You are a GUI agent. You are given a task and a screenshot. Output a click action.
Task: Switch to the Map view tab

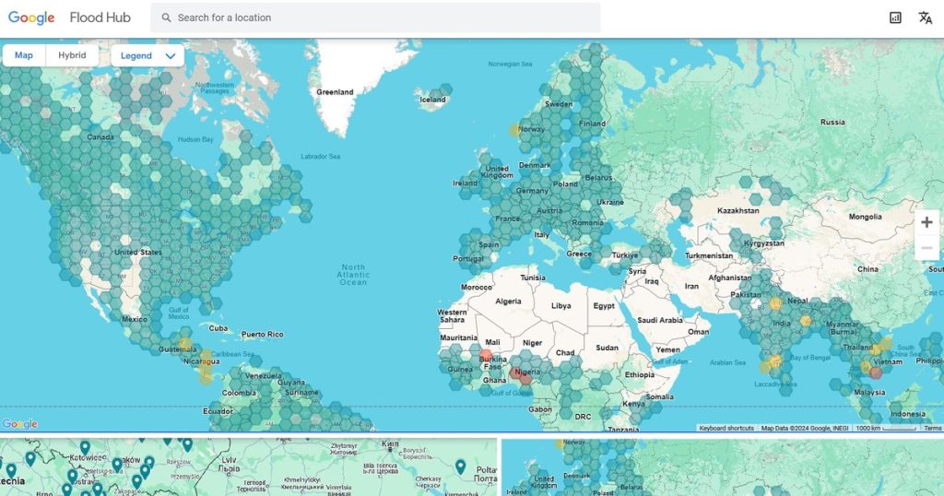(x=24, y=55)
